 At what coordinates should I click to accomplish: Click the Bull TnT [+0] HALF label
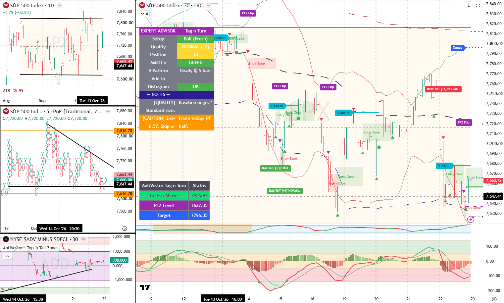(275, 168)
